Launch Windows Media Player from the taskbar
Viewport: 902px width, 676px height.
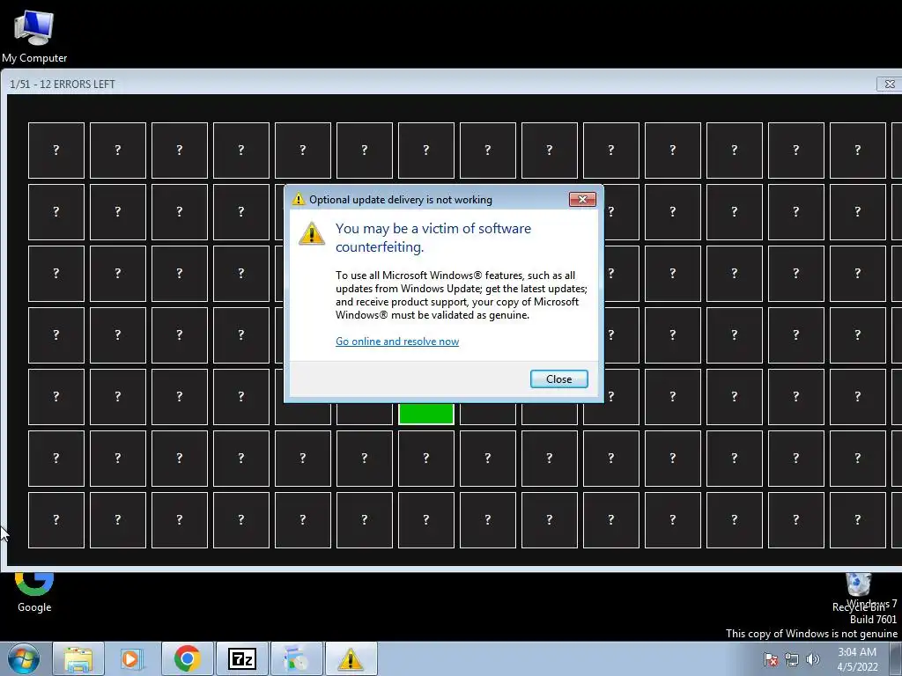pyautogui.click(x=131, y=658)
